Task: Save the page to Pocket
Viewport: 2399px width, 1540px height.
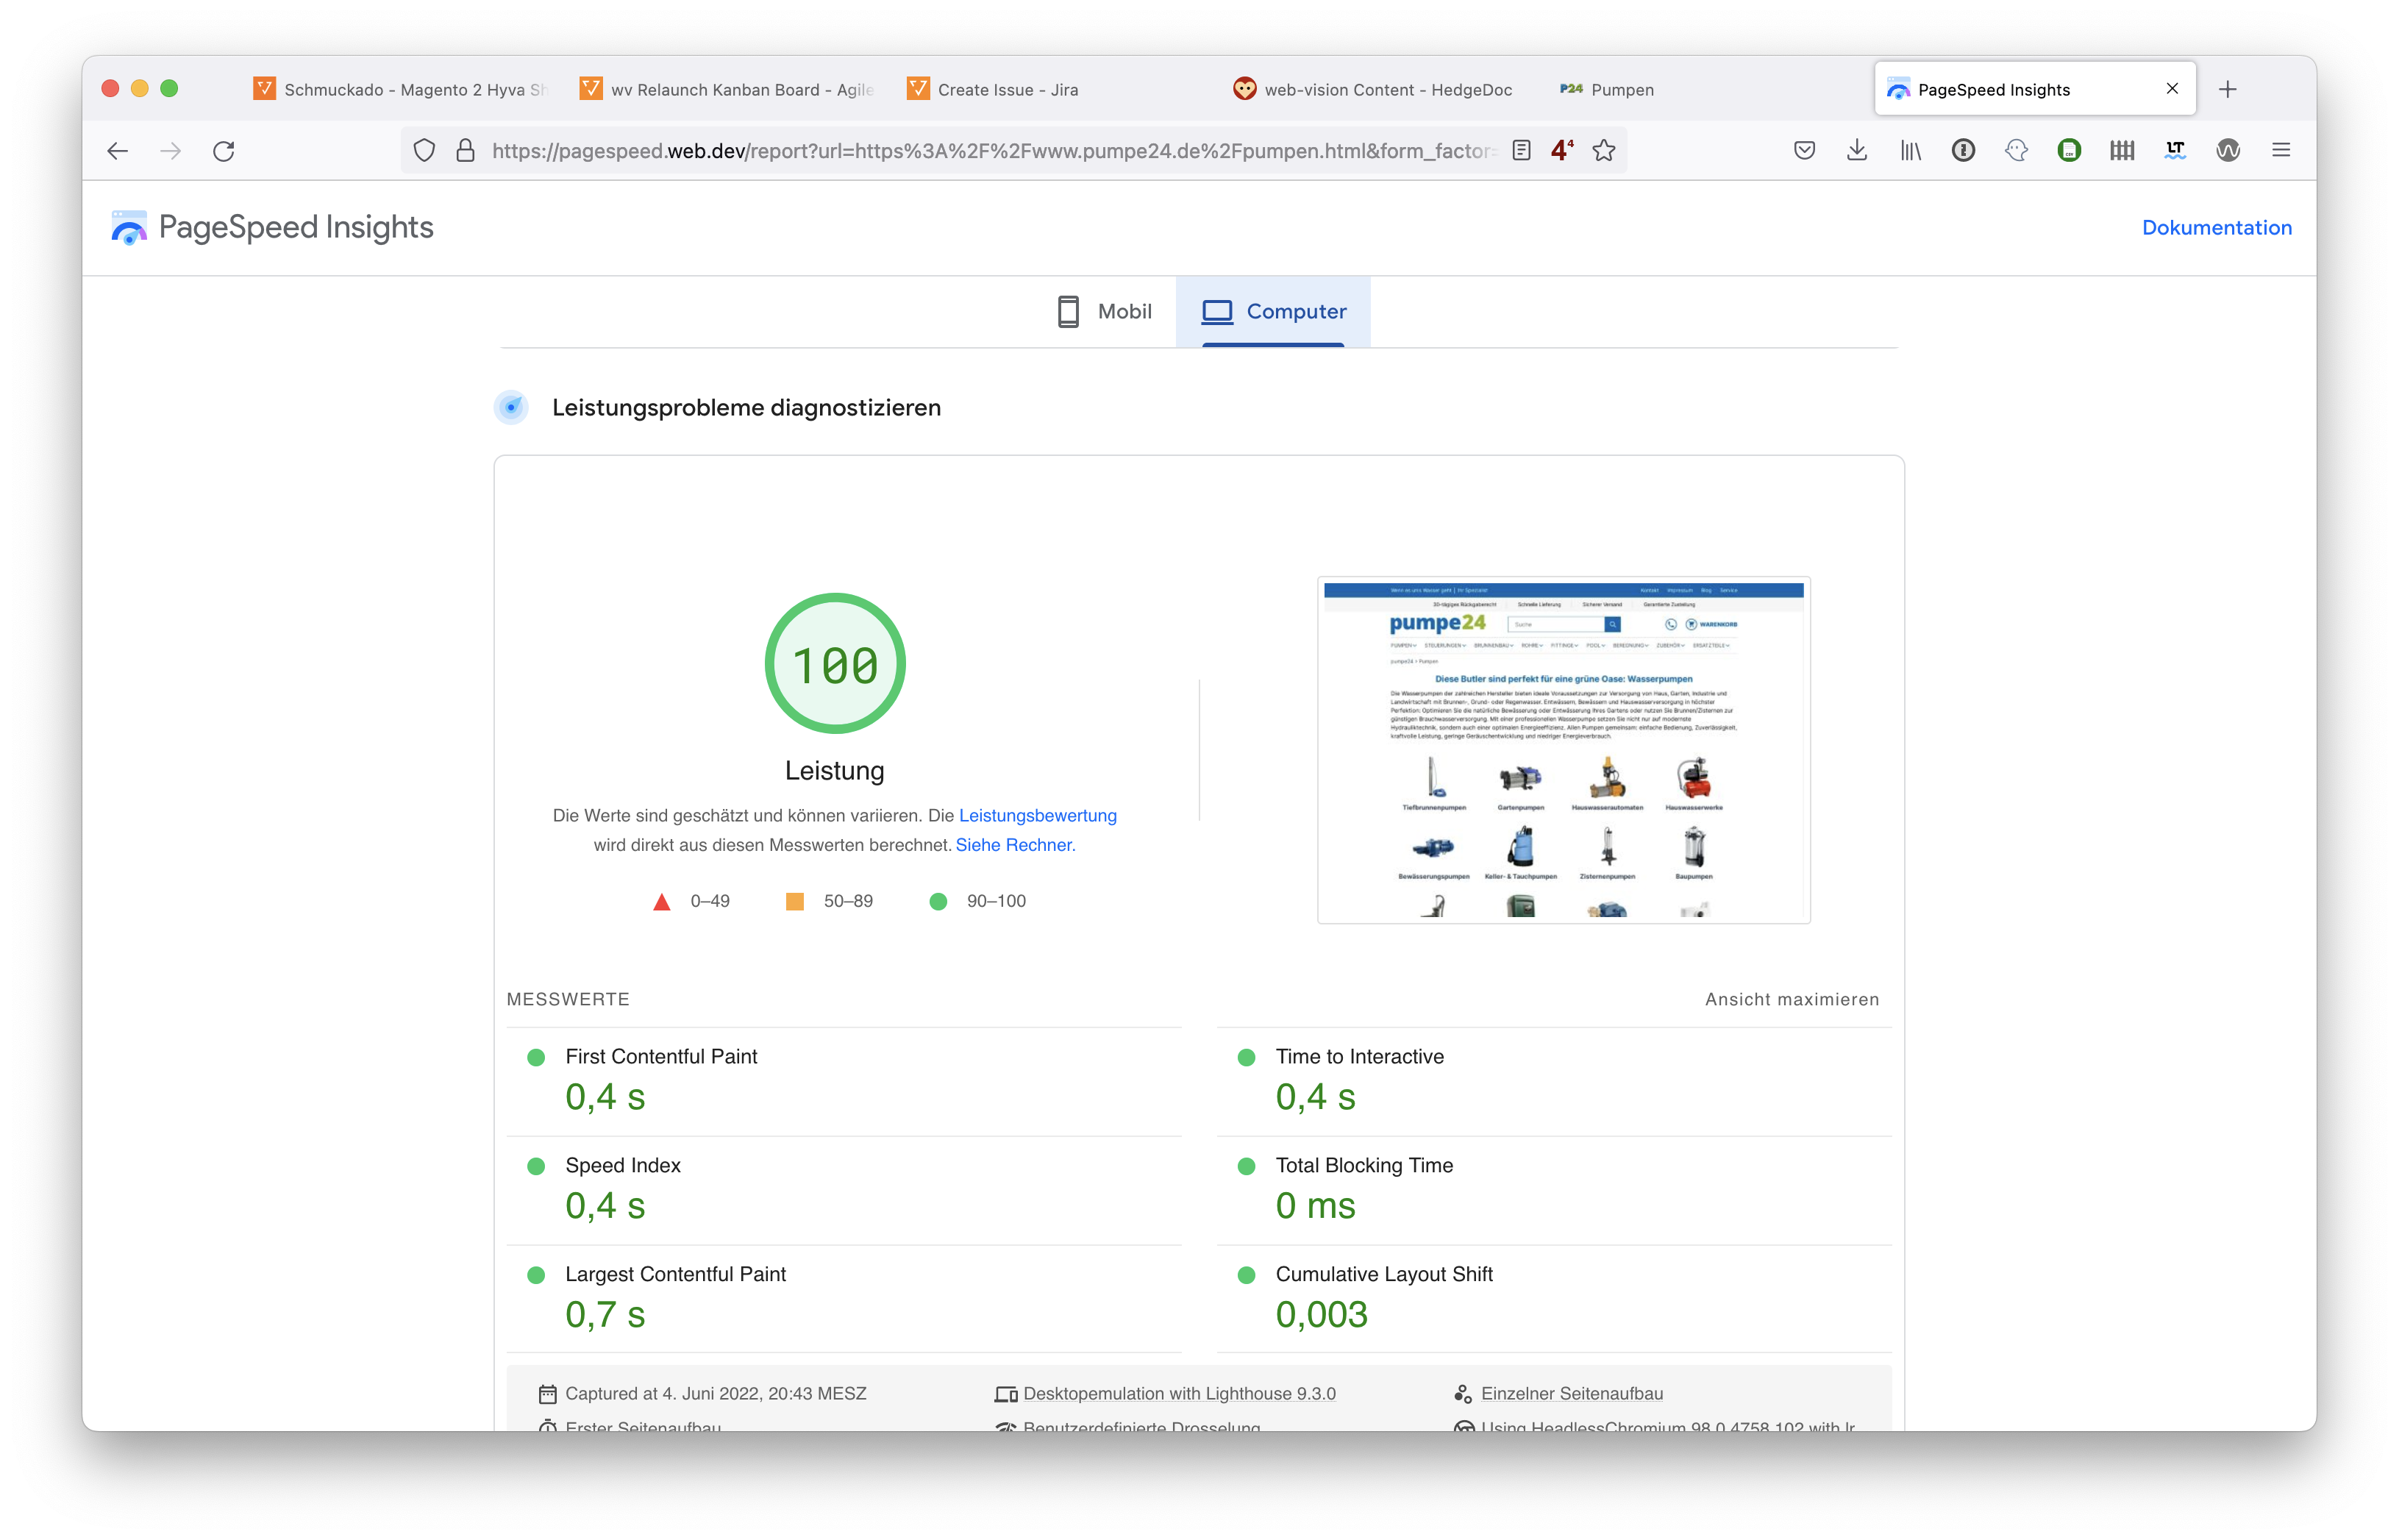Action: coord(1805,150)
